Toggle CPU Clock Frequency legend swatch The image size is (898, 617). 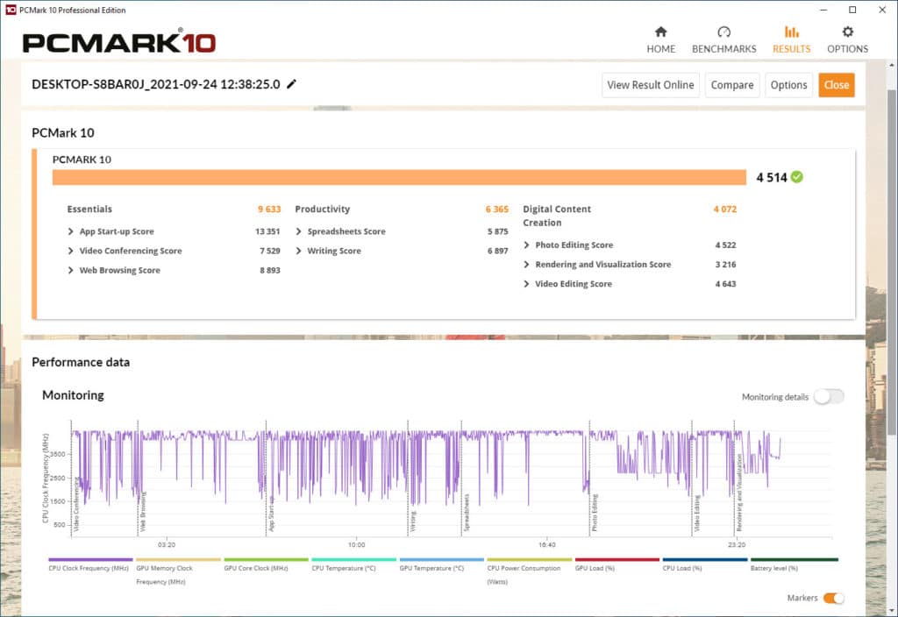click(x=90, y=559)
